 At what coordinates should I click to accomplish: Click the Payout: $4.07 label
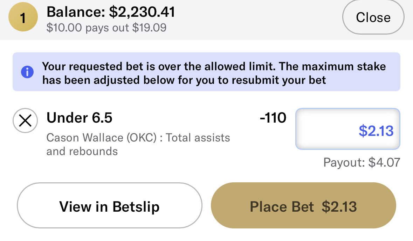pos(362,162)
